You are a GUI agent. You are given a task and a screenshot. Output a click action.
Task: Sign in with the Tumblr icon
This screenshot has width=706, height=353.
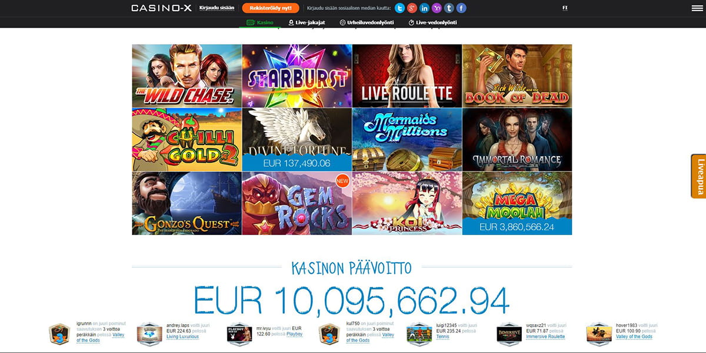tap(449, 8)
